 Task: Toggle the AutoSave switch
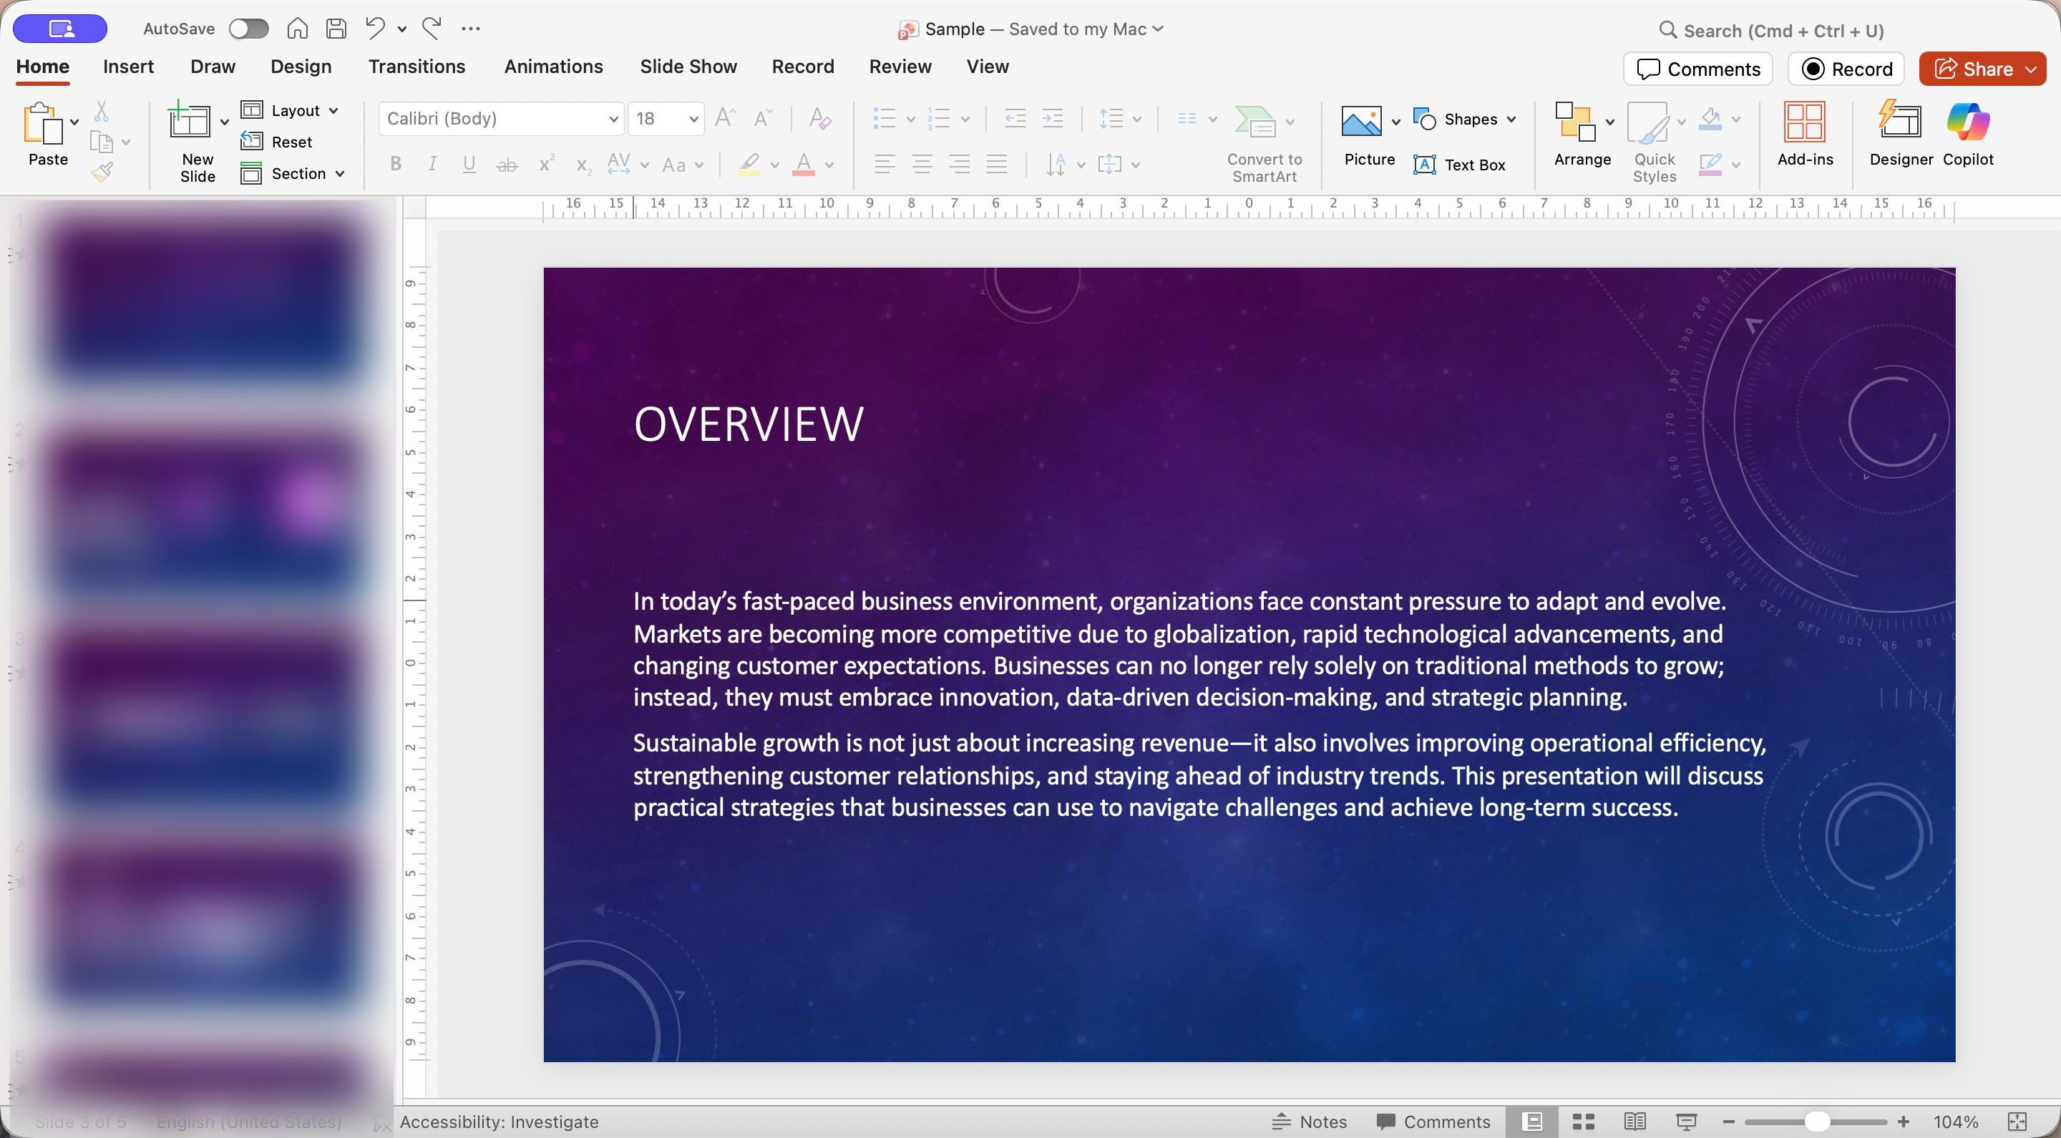[x=248, y=29]
